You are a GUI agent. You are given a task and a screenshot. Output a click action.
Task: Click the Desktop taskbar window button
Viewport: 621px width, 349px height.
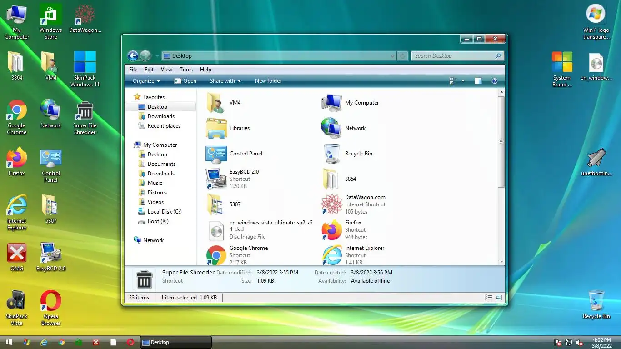coord(176,342)
